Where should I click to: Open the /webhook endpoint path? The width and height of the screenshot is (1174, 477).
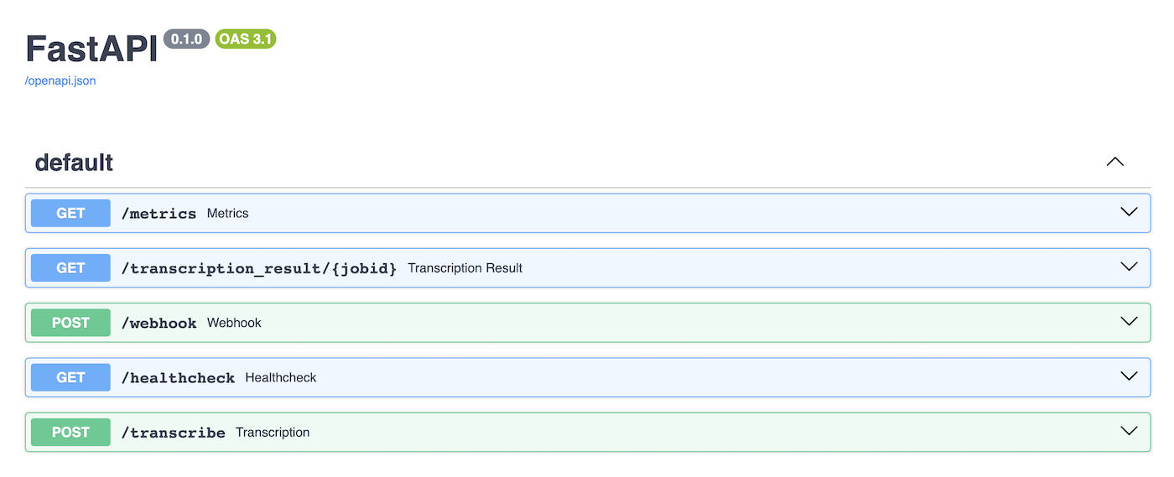(x=158, y=323)
